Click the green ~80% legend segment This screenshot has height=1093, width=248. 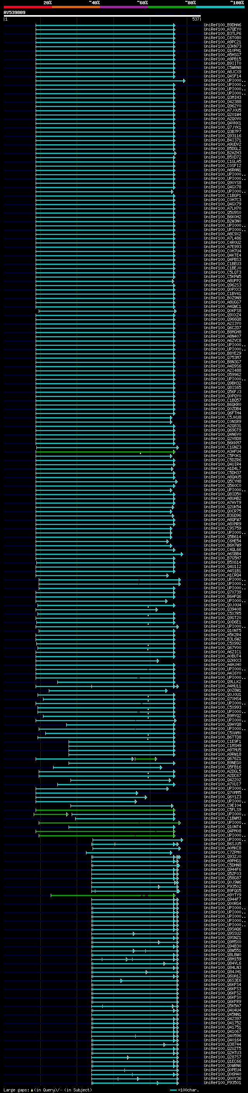coord(172,7)
